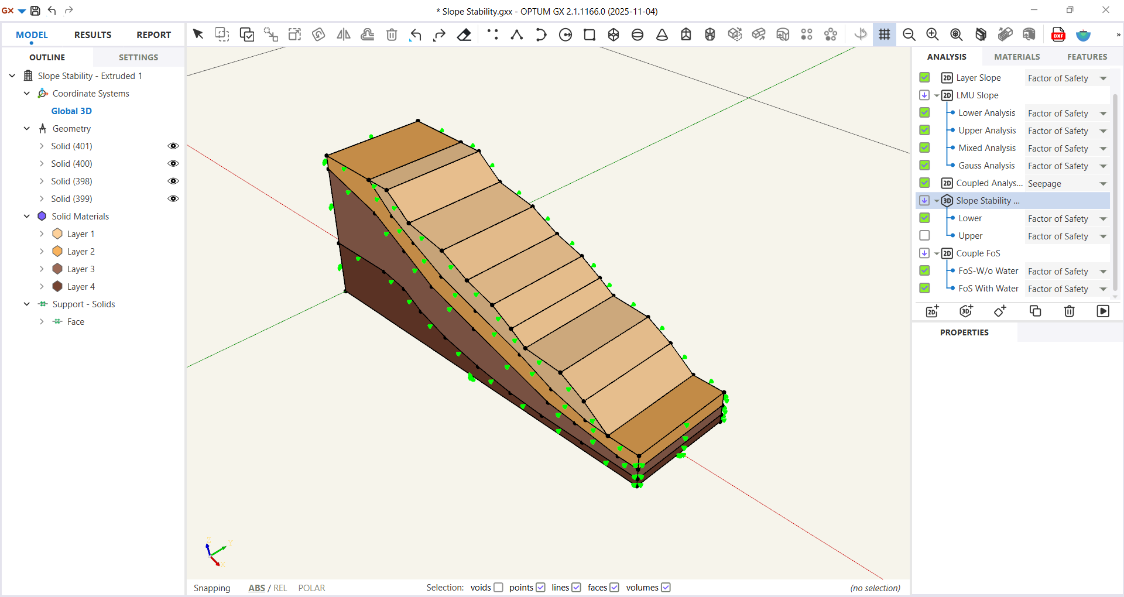Open the MATERIALS panel tab
The height and width of the screenshot is (597, 1124).
click(1017, 56)
